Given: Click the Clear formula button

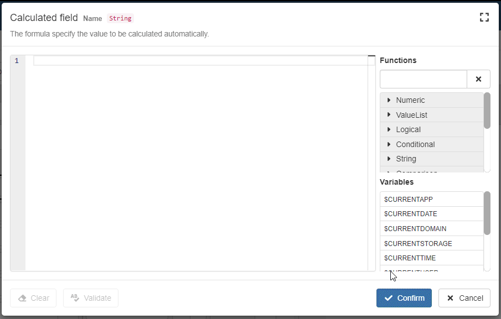Looking at the screenshot, I should click(x=33, y=298).
